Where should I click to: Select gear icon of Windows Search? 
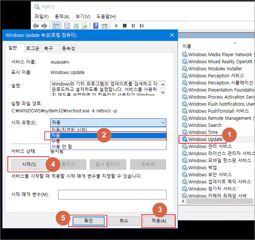click(x=184, y=125)
